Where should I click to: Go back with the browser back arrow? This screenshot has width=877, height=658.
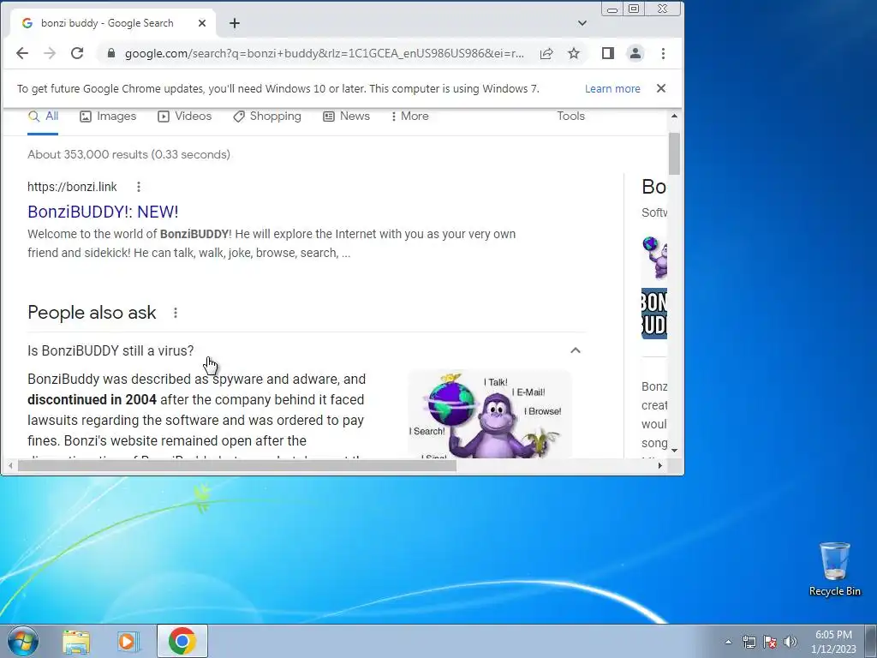tap(21, 53)
